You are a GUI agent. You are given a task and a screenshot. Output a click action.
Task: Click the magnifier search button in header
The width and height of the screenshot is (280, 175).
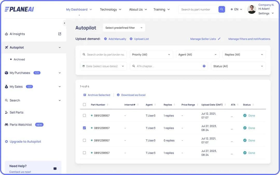[221, 9]
